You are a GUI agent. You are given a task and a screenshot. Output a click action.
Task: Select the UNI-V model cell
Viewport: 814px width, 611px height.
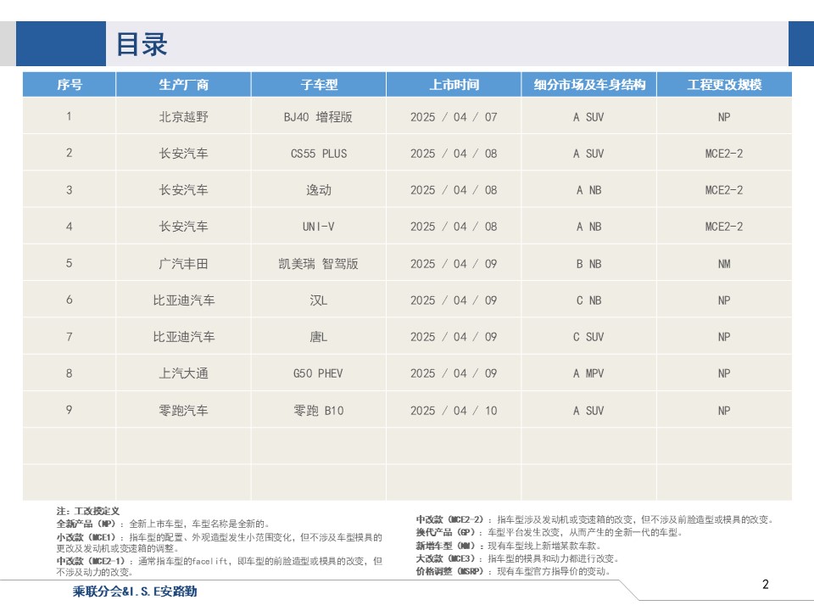(x=319, y=227)
